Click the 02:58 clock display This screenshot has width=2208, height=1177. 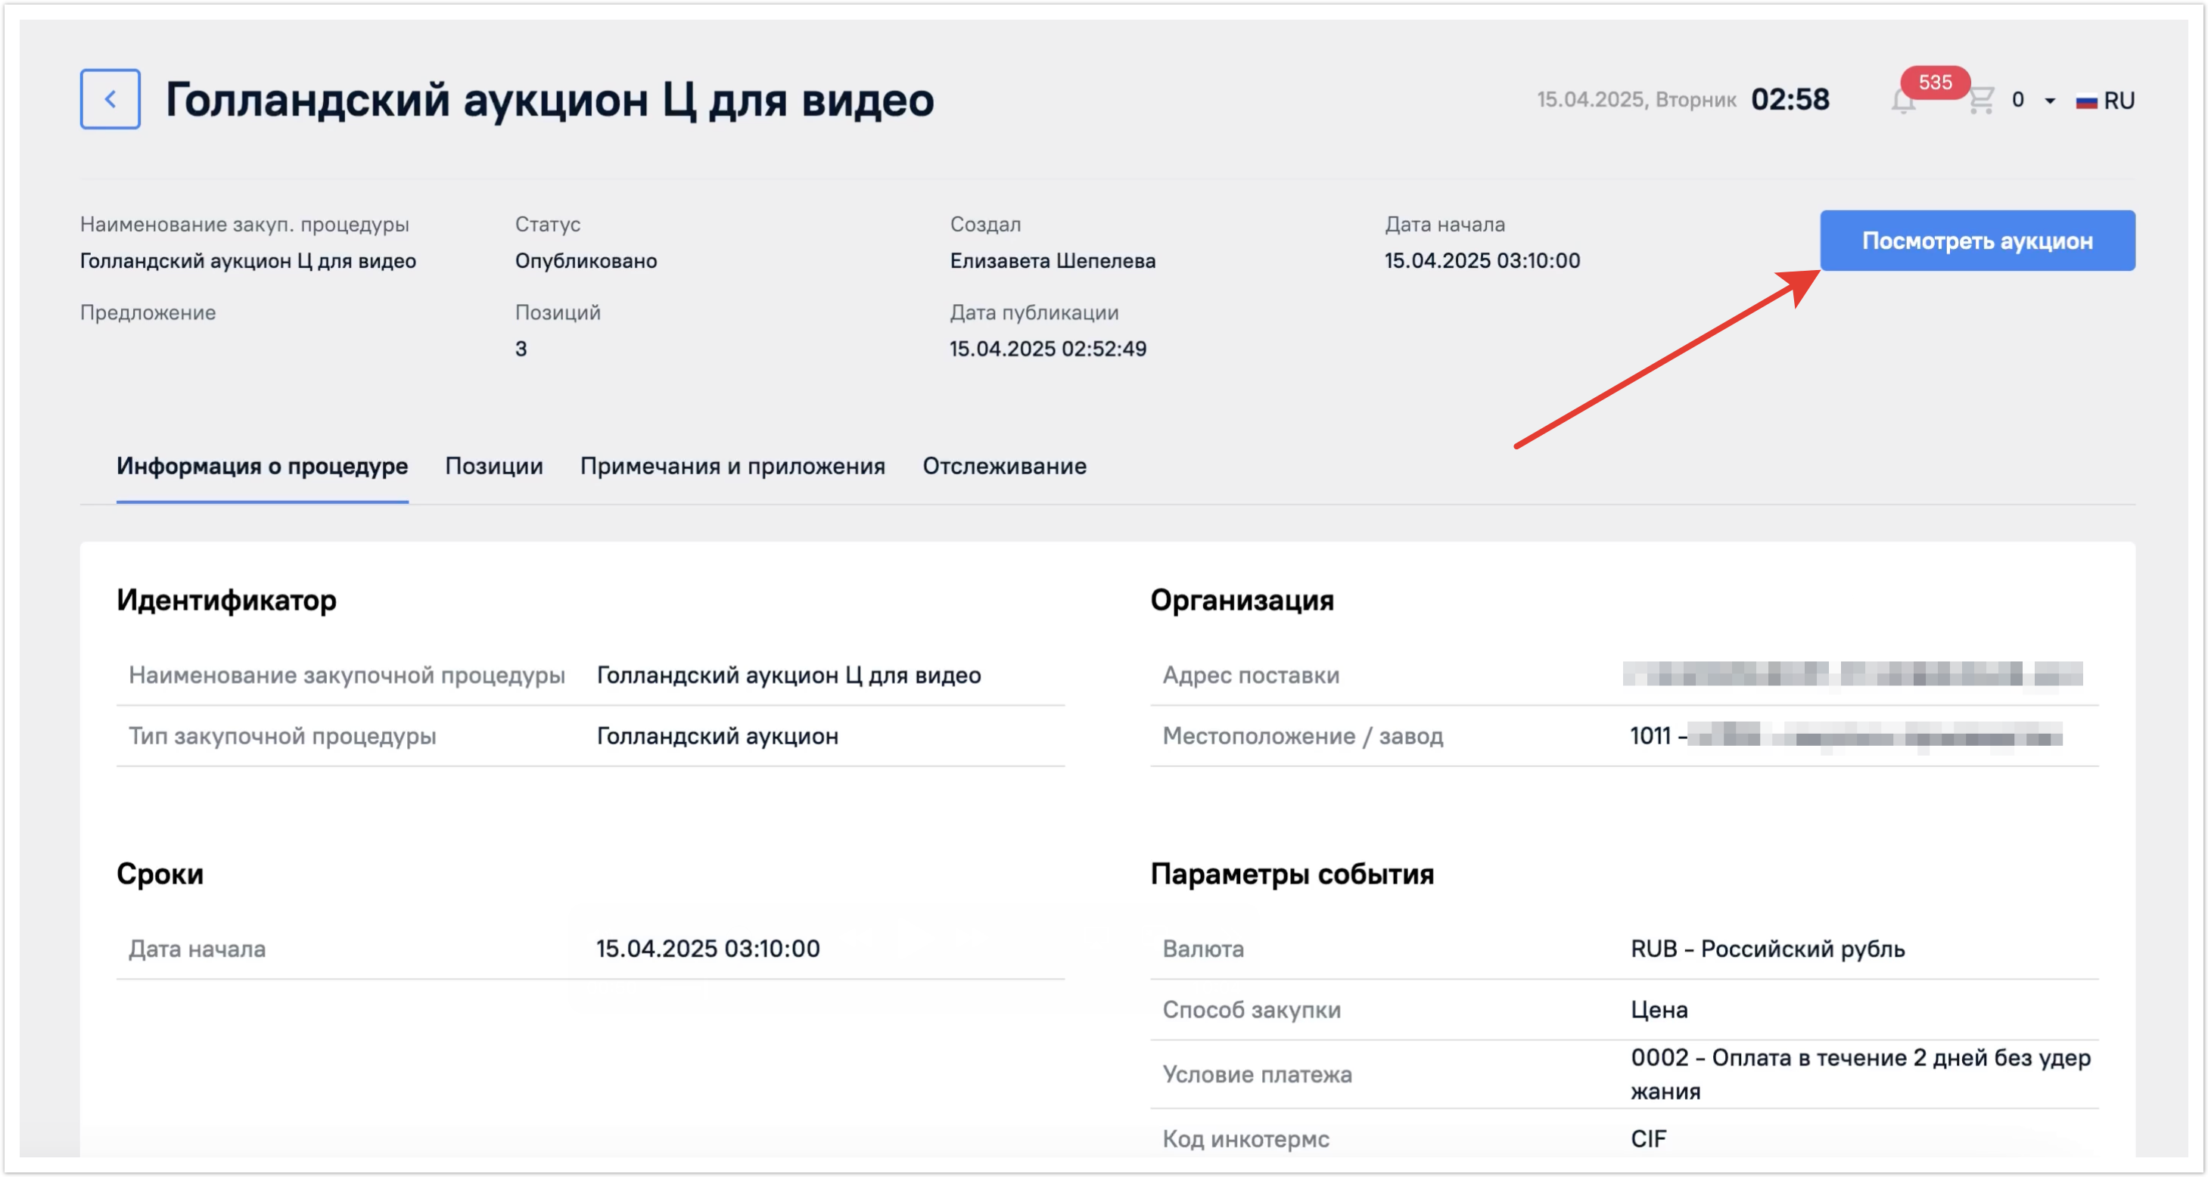(x=1789, y=99)
